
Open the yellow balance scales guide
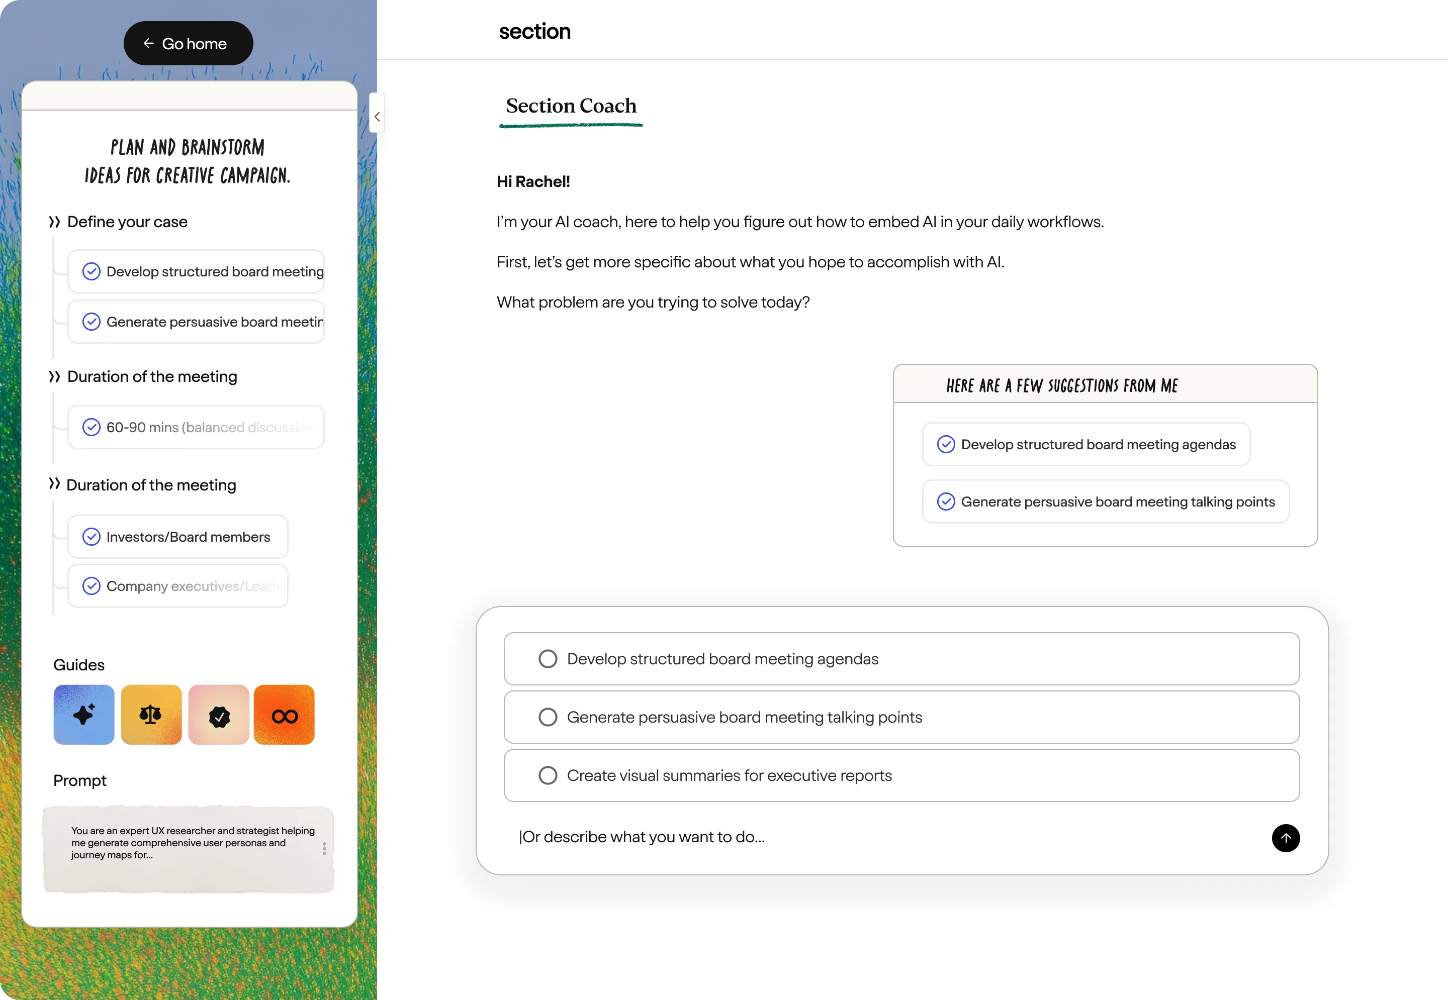pos(151,714)
